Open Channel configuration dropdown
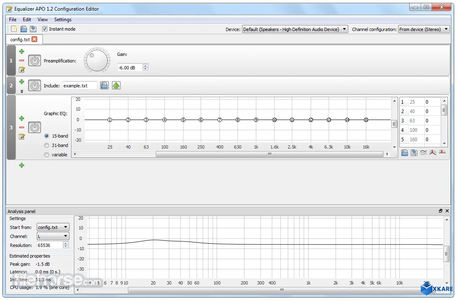457x300 pixels. [x=424, y=29]
